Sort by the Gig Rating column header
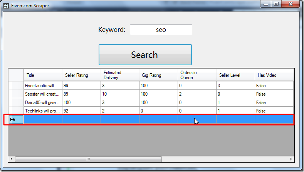The height and width of the screenshot is (172, 304). [158, 75]
